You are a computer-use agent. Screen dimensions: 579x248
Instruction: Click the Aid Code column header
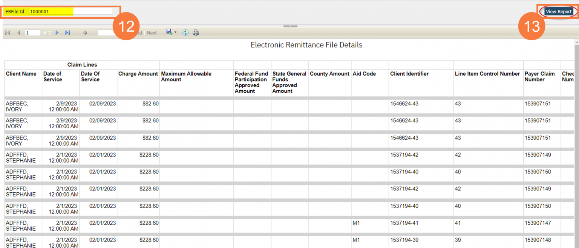[364, 74]
